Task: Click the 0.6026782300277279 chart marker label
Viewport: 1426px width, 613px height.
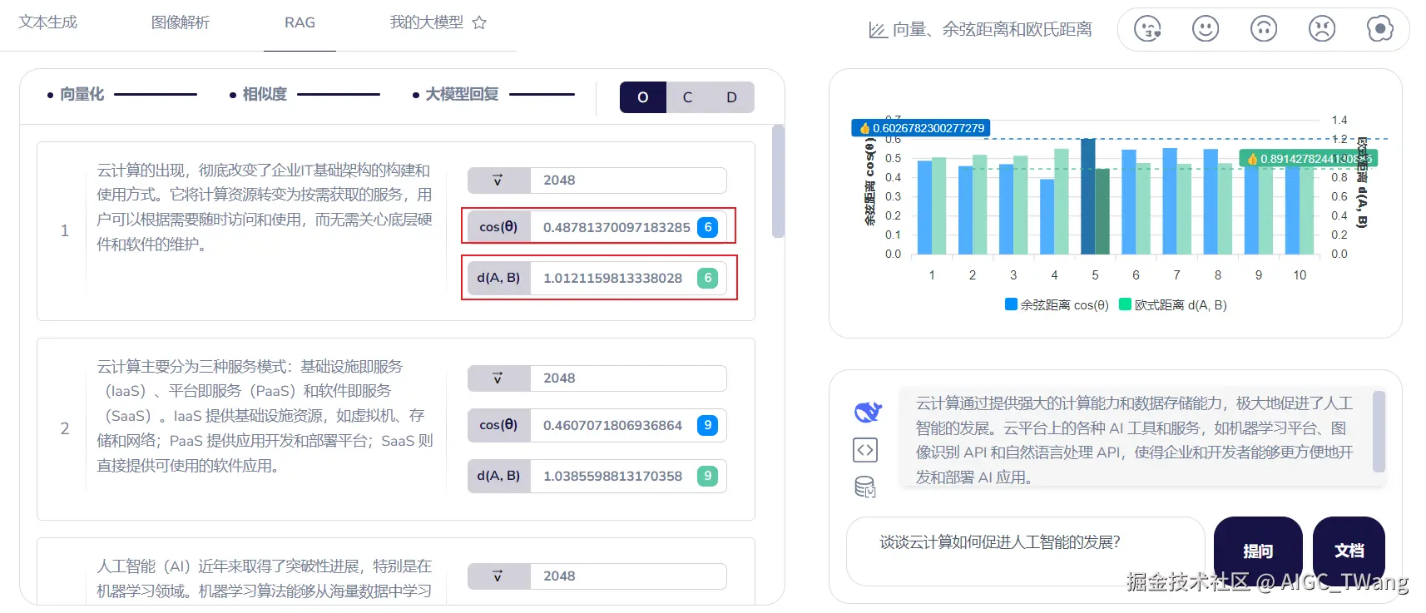Action: point(921,128)
